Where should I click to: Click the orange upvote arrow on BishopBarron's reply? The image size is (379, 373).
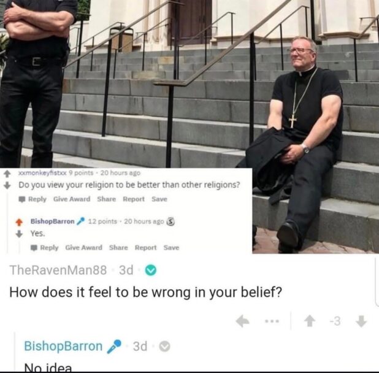[x=19, y=221]
